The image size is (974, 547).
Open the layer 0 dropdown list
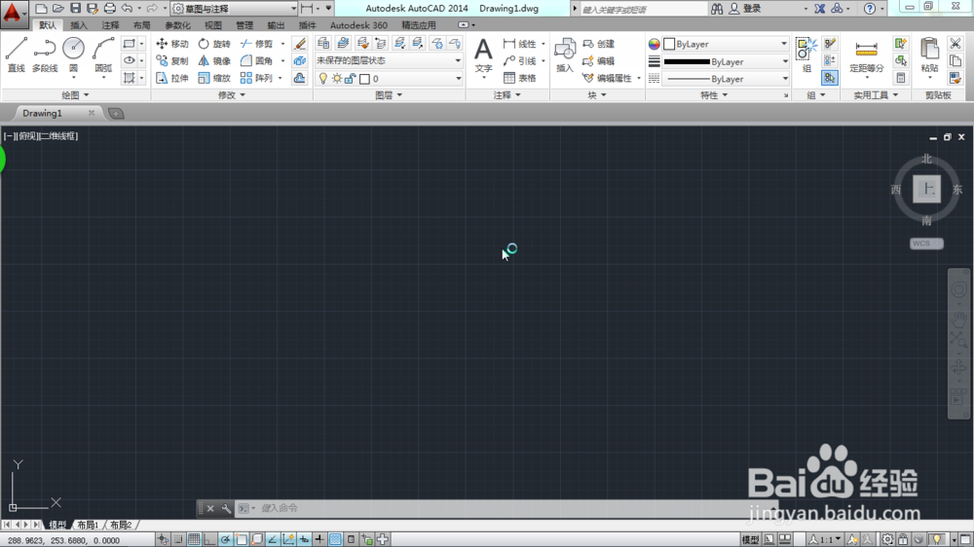389,78
